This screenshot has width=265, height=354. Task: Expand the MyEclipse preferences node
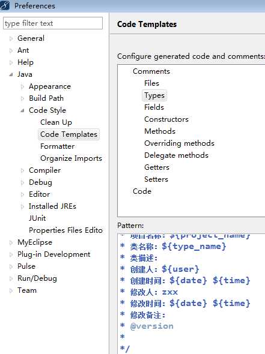tap(11, 242)
